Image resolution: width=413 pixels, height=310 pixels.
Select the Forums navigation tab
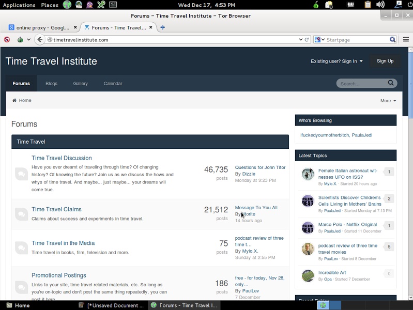[x=21, y=83]
